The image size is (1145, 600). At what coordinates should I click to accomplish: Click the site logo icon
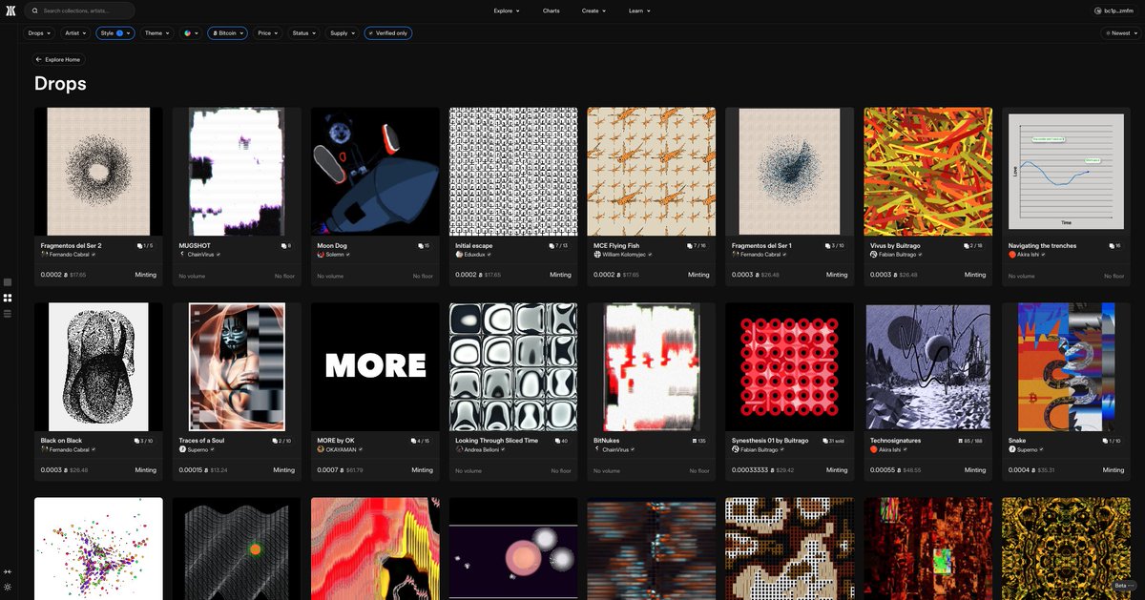[x=10, y=10]
